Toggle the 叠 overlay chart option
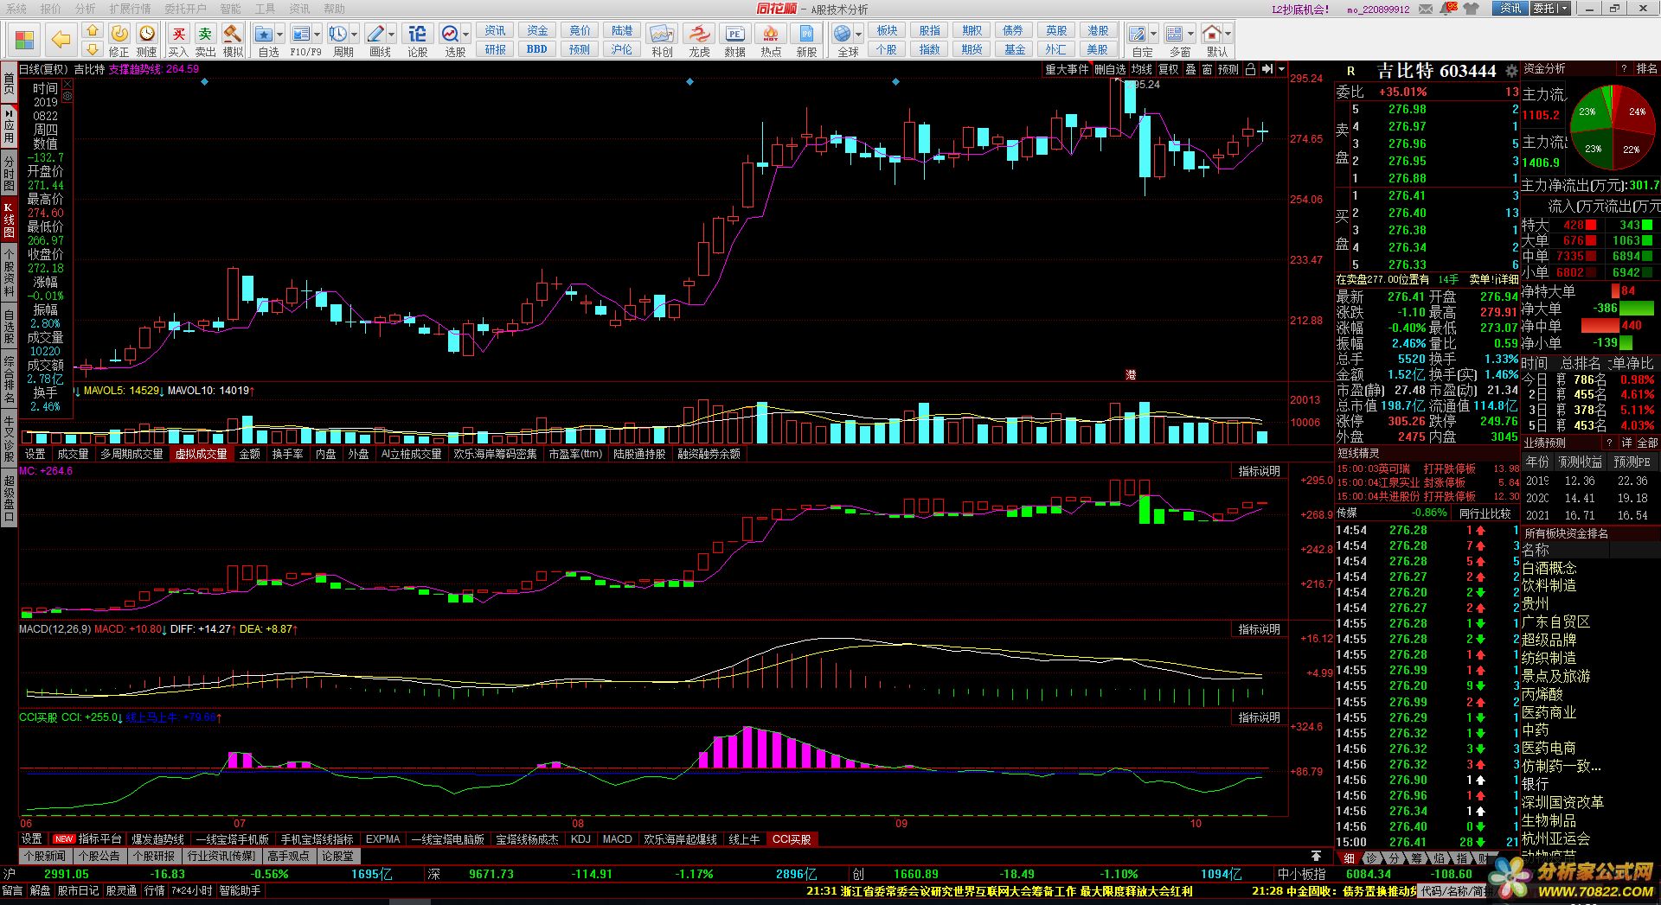 point(1190,69)
